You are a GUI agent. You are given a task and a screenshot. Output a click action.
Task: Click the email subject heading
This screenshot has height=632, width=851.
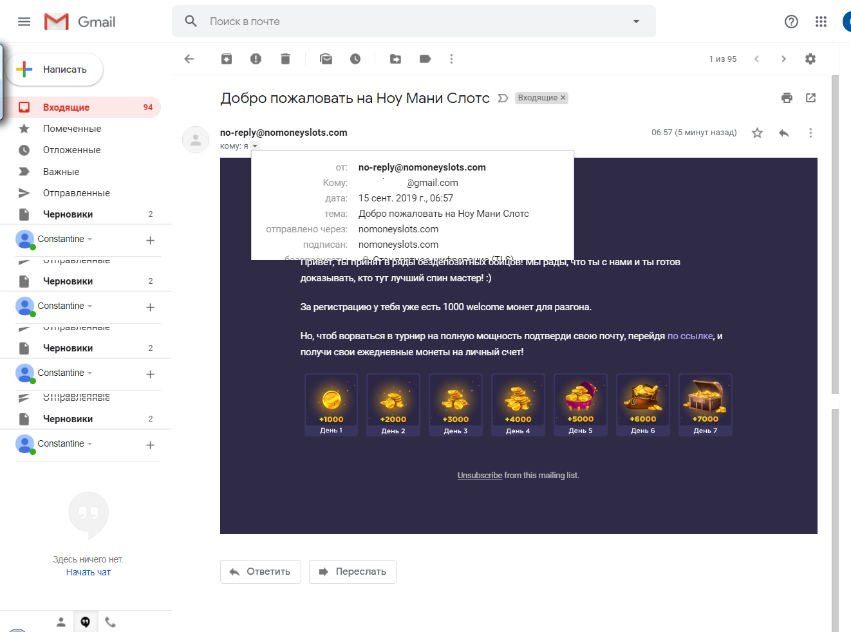coord(355,98)
